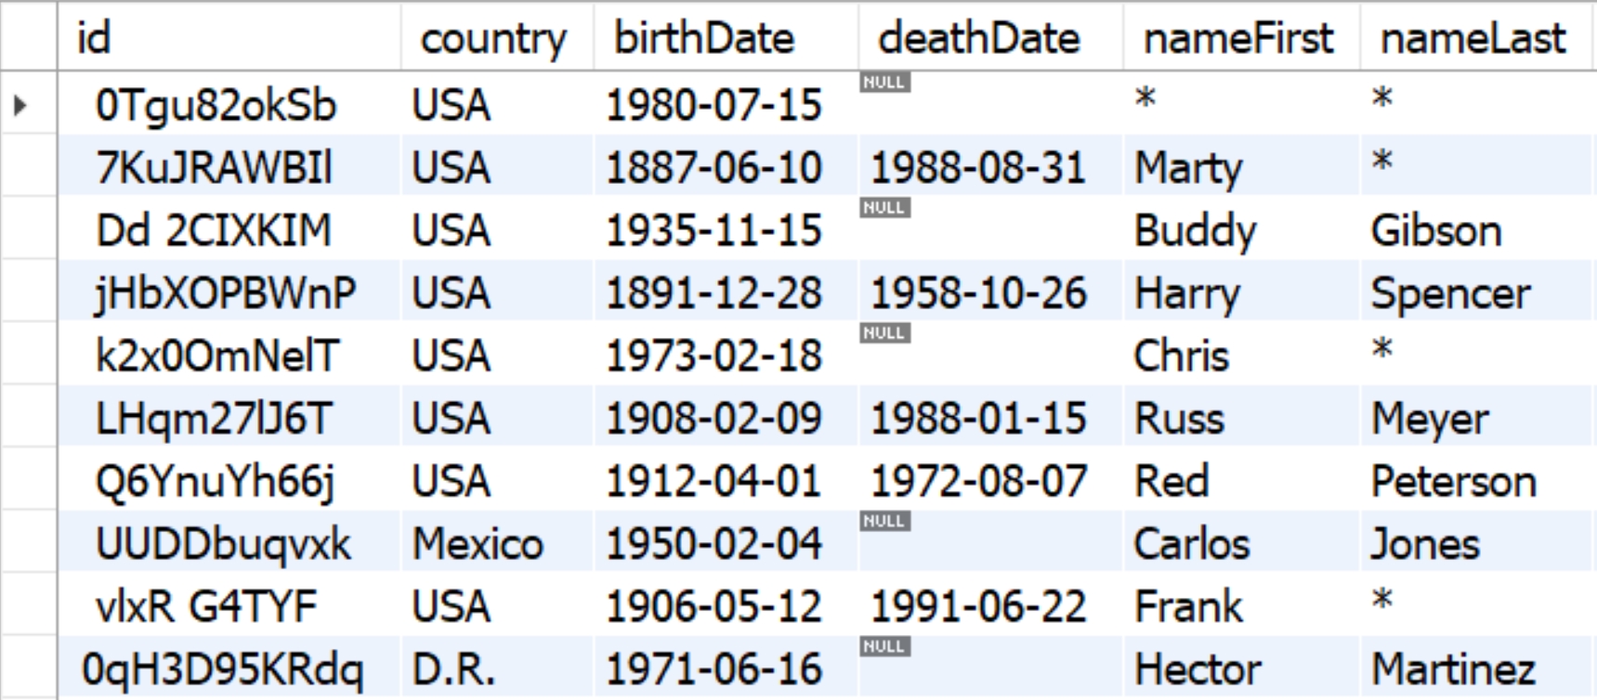Click the birthDate column header
Image resolution: width=1597 pixels, height=700 pixels.
[x=704, y=38]
